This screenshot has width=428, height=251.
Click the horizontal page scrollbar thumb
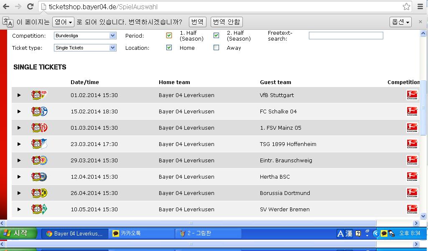(x=191, y=223)
